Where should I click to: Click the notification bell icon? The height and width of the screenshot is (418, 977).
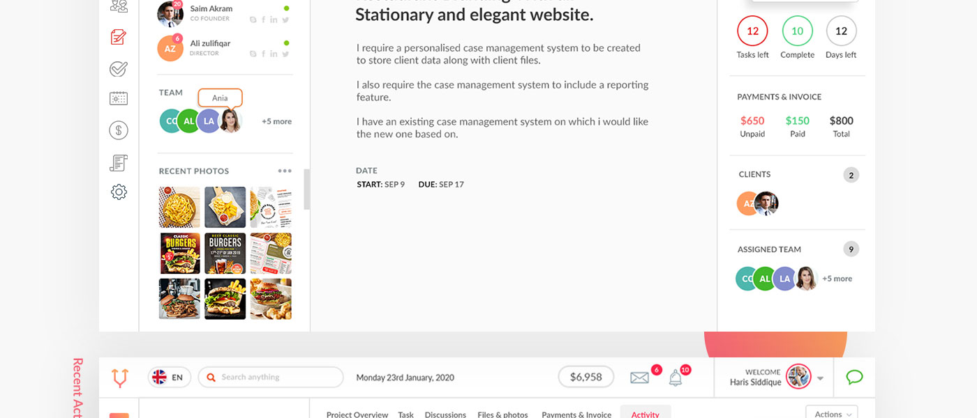point(675,378)
